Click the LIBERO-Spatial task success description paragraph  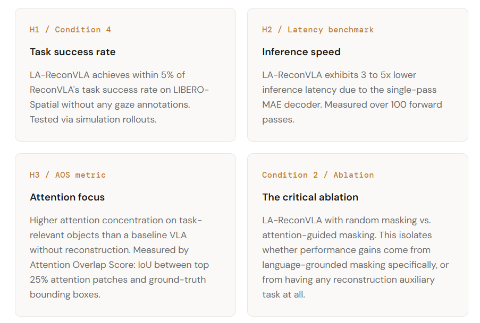coord(119,97)
